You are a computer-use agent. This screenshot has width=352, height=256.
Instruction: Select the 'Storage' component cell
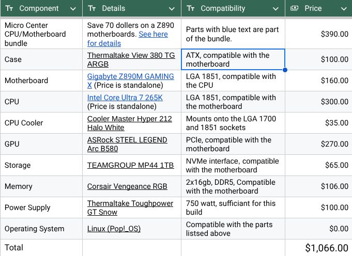tap(41, 165)
